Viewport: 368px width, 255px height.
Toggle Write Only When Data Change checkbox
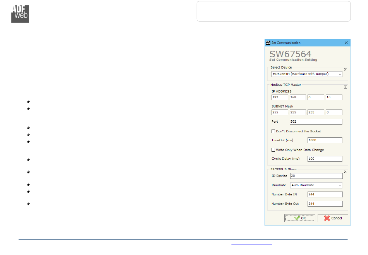[273, 150]
